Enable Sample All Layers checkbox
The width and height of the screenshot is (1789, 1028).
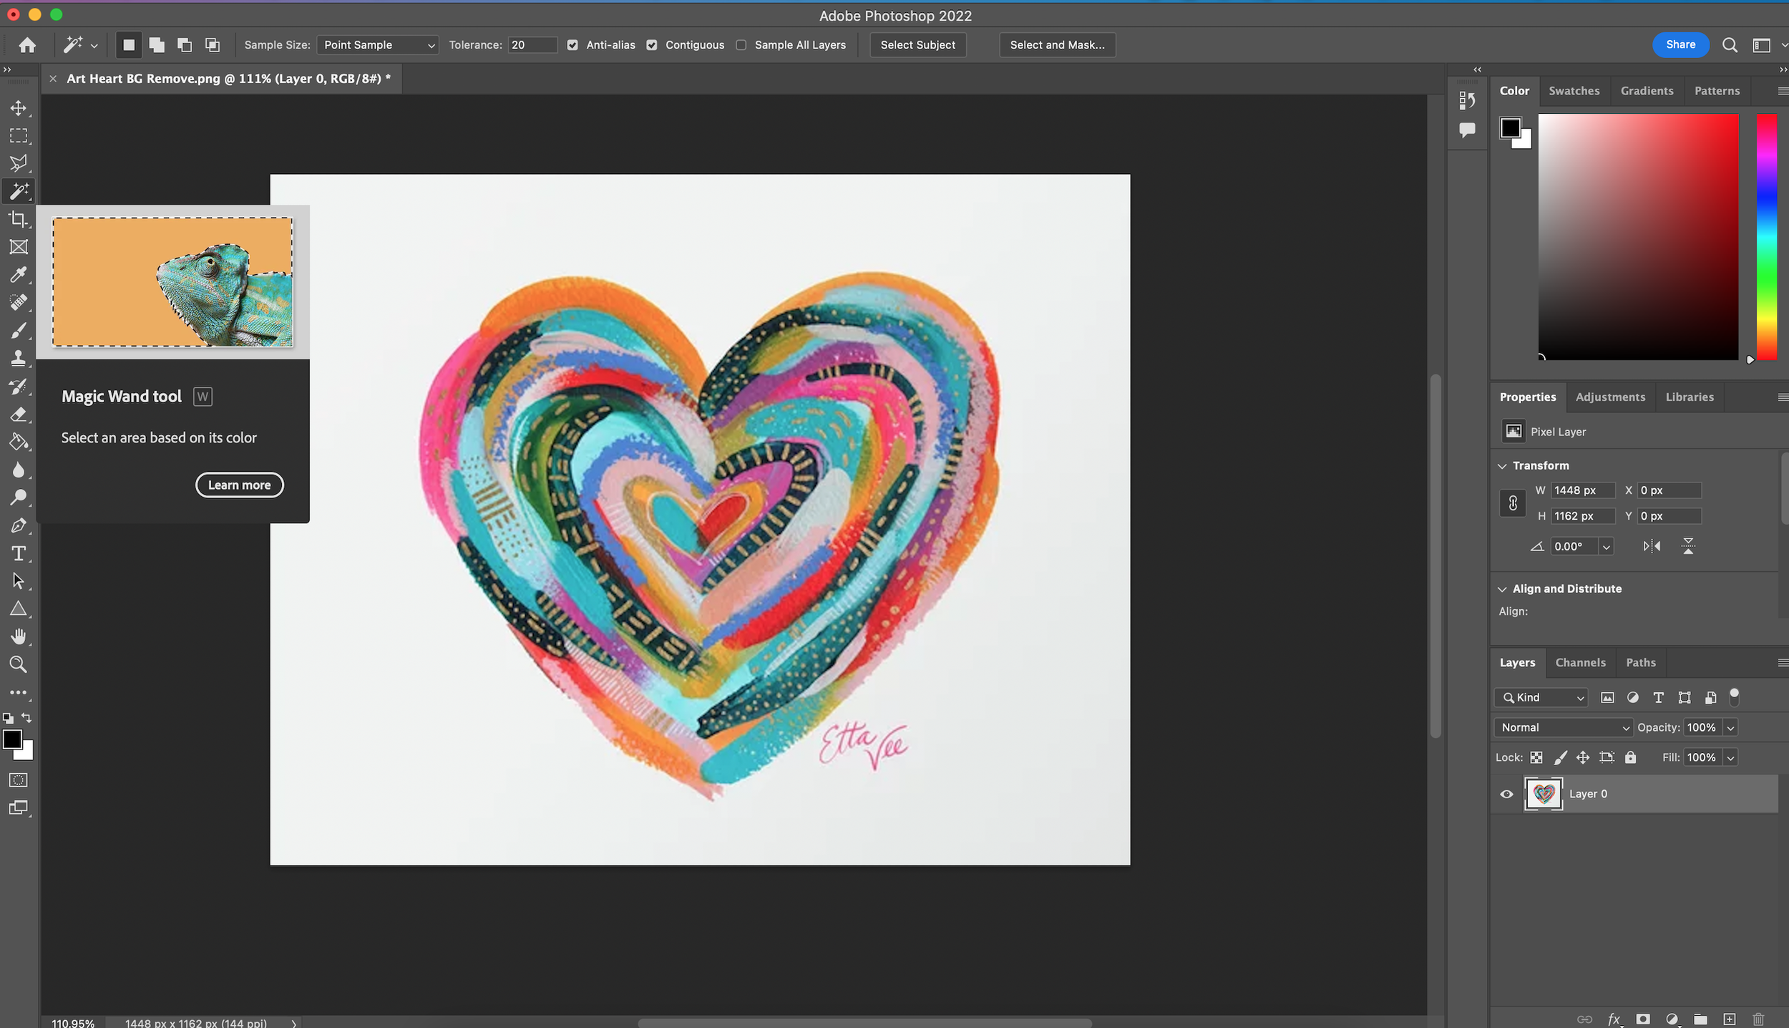click(741, 45)
